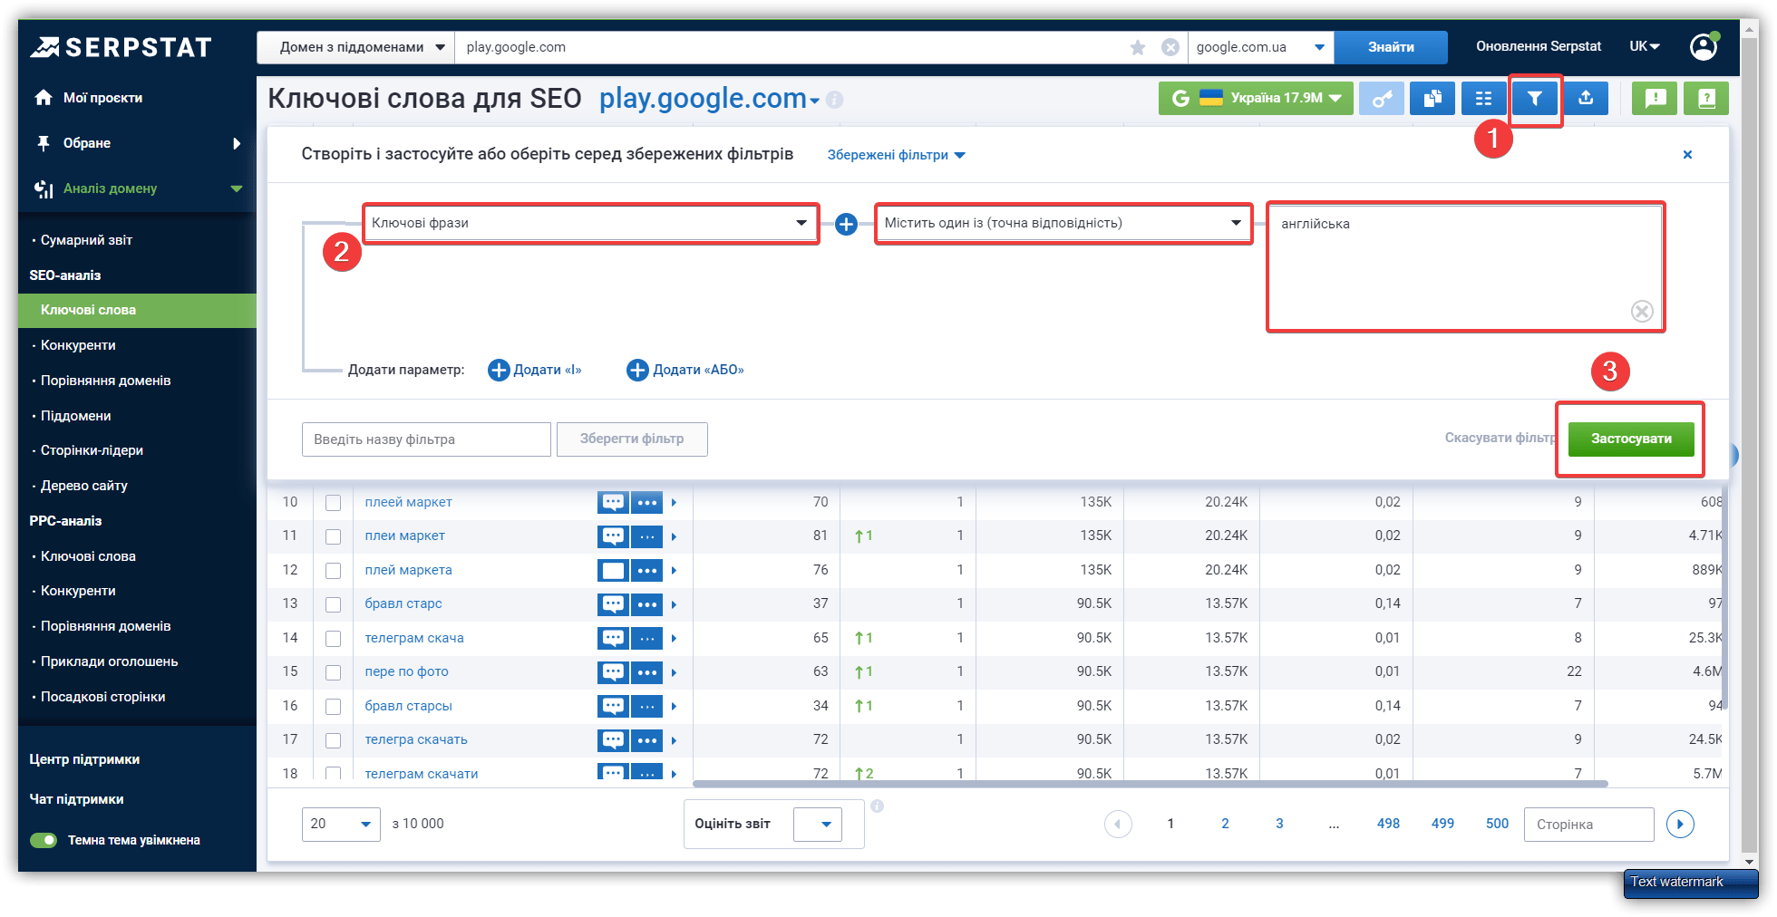This screenshot has width=1777, height=917.
Task: Click the export upload icon
Action: tap(1586, 98)
